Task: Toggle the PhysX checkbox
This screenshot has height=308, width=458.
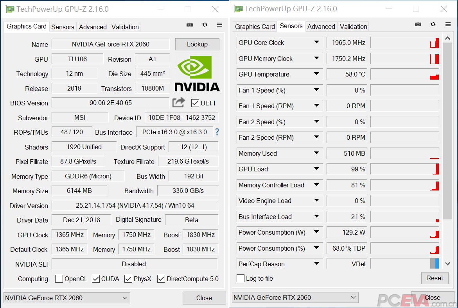Action: coord(128,279)
